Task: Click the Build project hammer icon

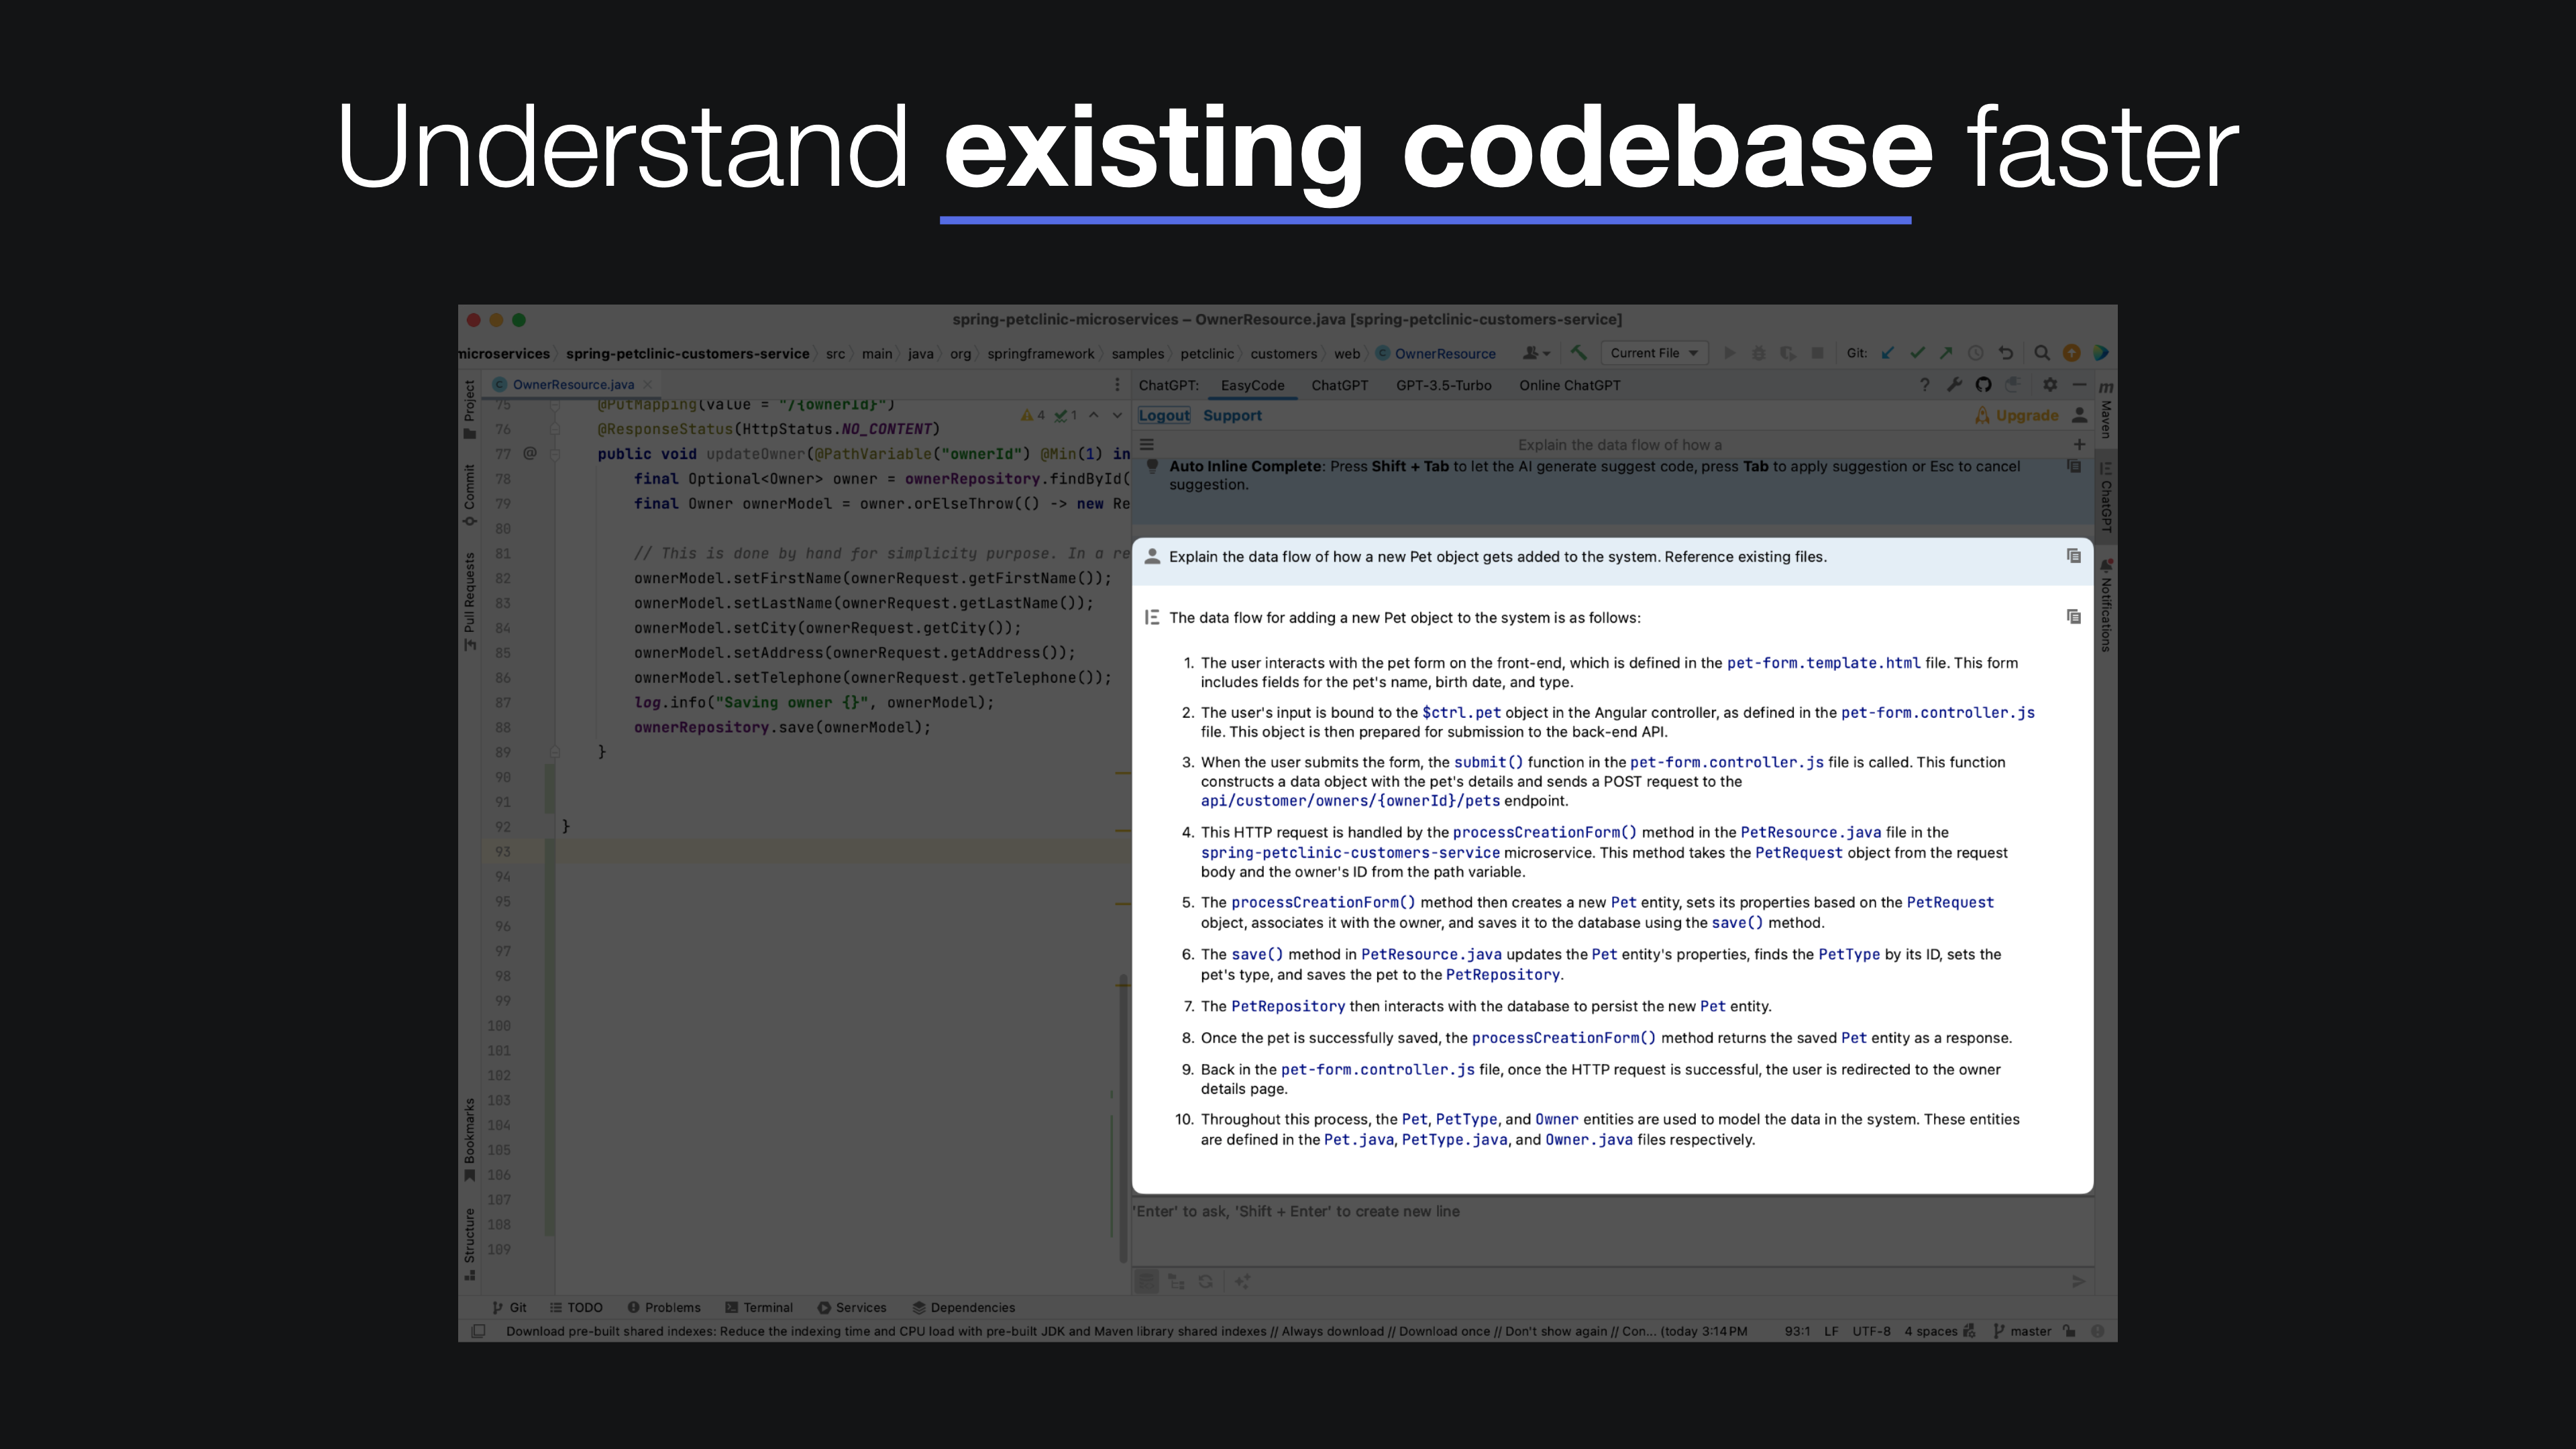Action: tap(1579, 353)
